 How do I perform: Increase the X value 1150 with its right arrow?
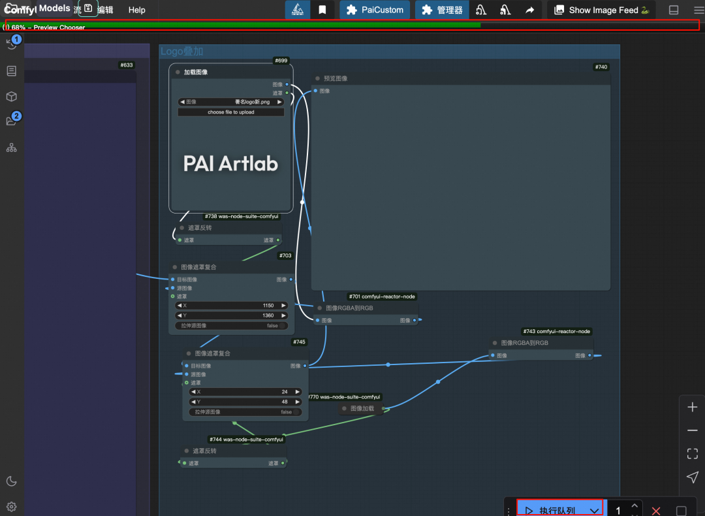[284, 306]
